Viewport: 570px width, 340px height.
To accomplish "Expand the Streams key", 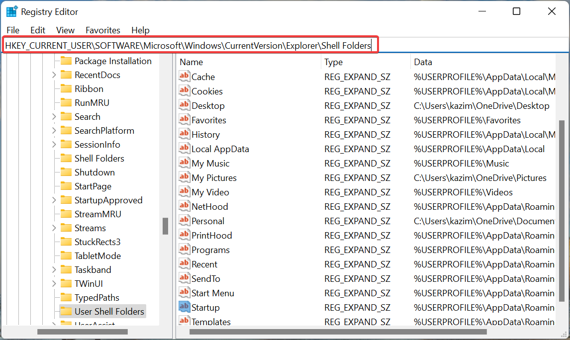I will 54,228.
